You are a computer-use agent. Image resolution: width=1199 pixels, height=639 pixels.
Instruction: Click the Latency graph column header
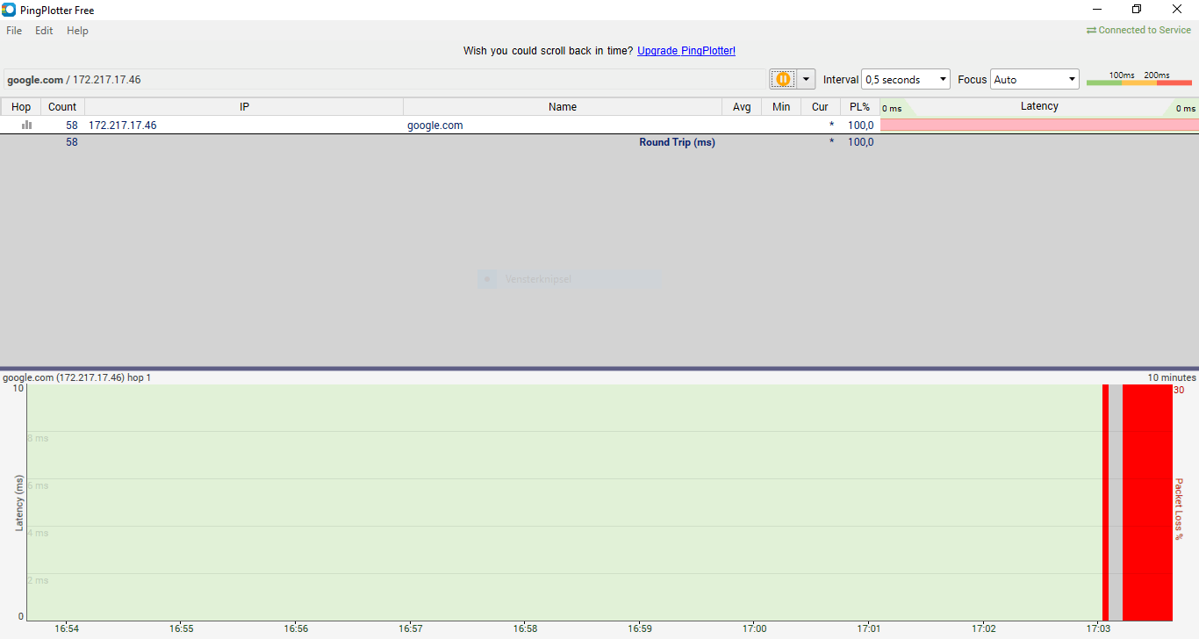click(x=1039, y=106)
